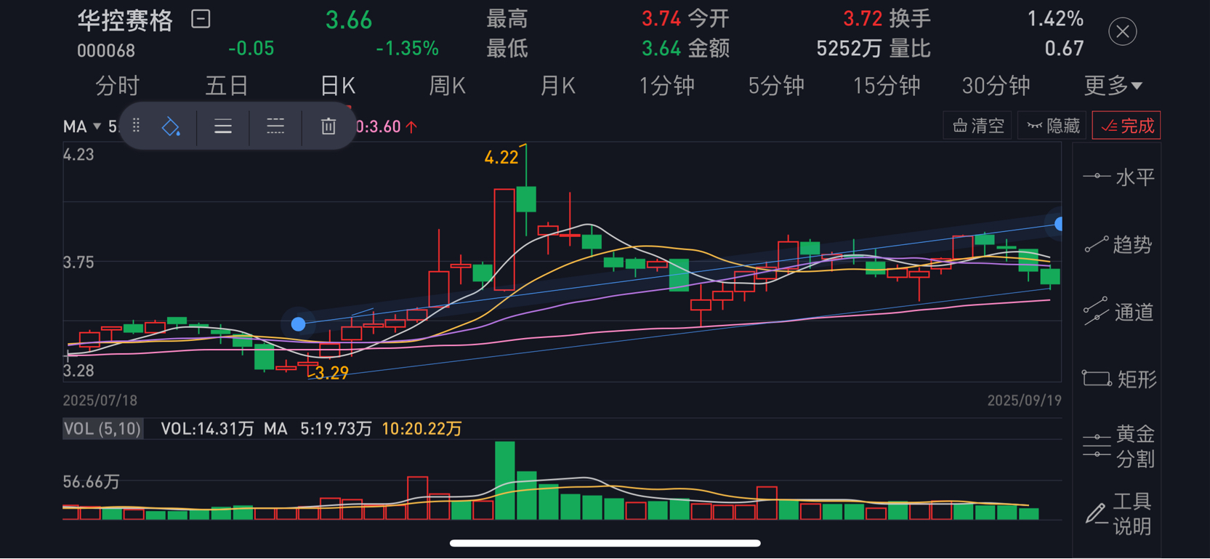Select the left blue channel anchor point
This screenshot has height=559, width=1210.
298,324
